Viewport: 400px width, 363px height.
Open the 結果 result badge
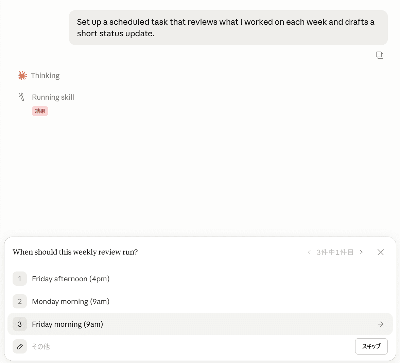(40, 111)
